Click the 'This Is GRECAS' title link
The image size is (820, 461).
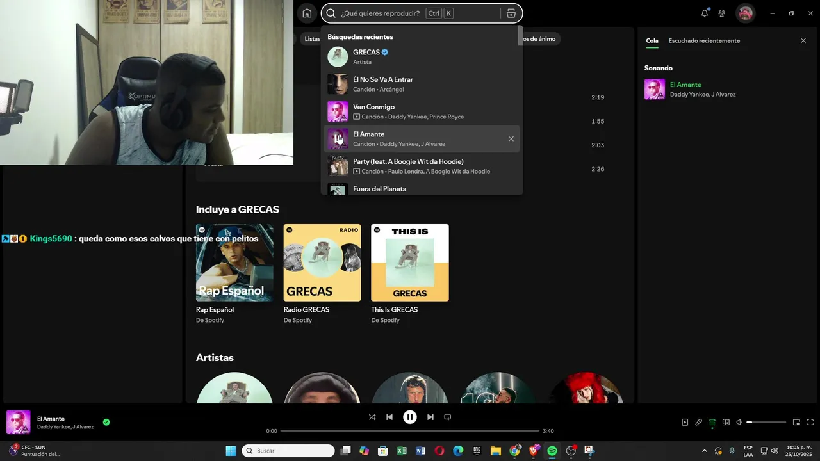(395, 310)
